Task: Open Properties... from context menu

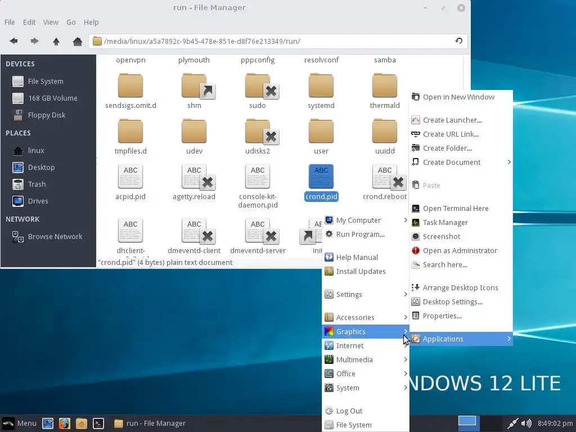Action: click(x=461, y=316)
